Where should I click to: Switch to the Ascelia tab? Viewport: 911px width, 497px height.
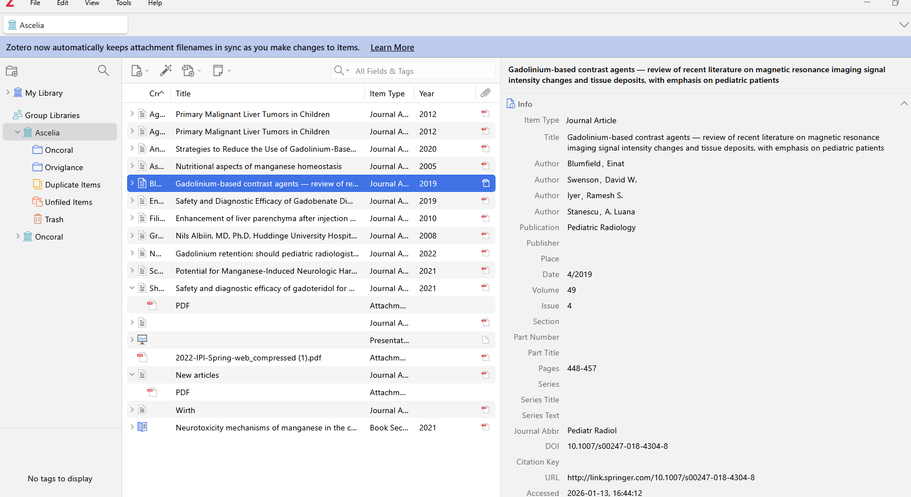tap(66, 25)
